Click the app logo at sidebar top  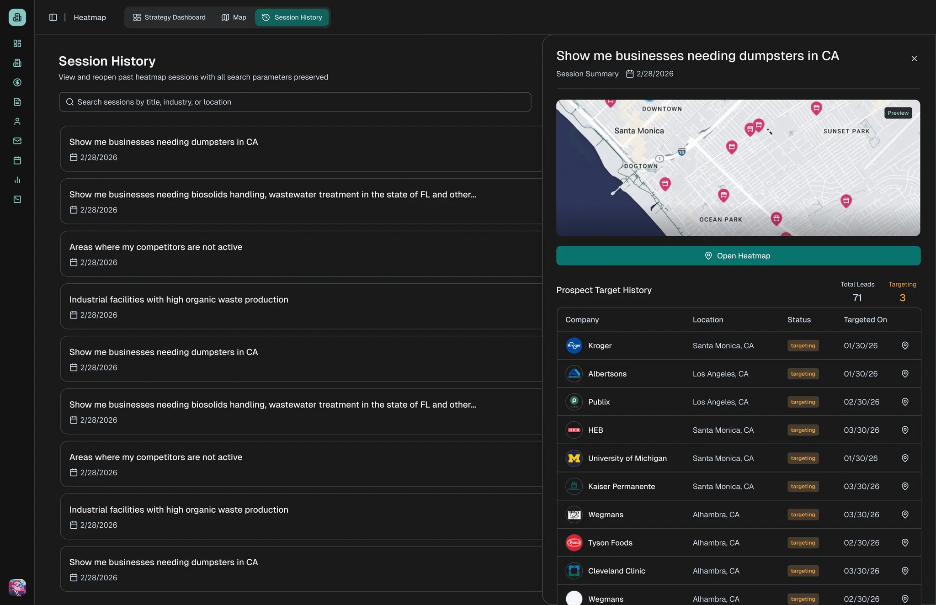(x=17, y=17)
